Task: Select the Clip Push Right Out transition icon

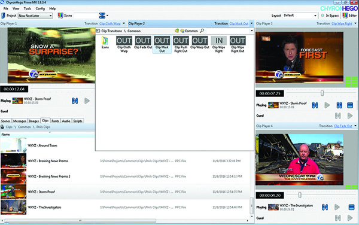Action: pyautogui.click(x=181, y=44)
